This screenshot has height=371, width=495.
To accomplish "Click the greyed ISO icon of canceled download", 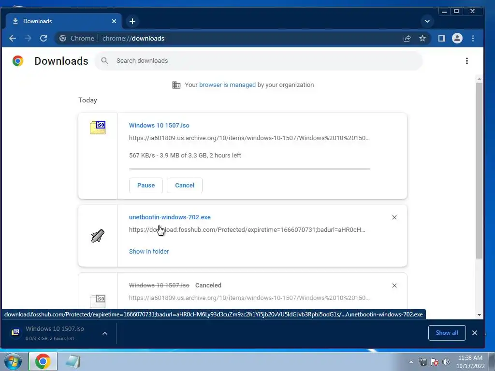I will (x=98, y=300).
